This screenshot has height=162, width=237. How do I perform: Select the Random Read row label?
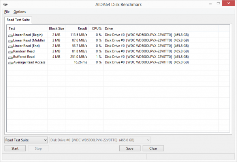tap(24, 51)
